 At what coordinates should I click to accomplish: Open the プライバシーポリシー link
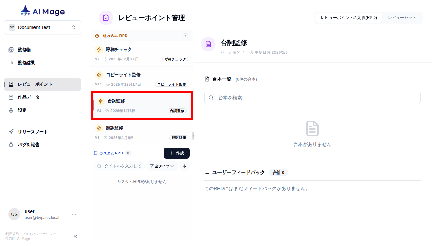point(38,234)
